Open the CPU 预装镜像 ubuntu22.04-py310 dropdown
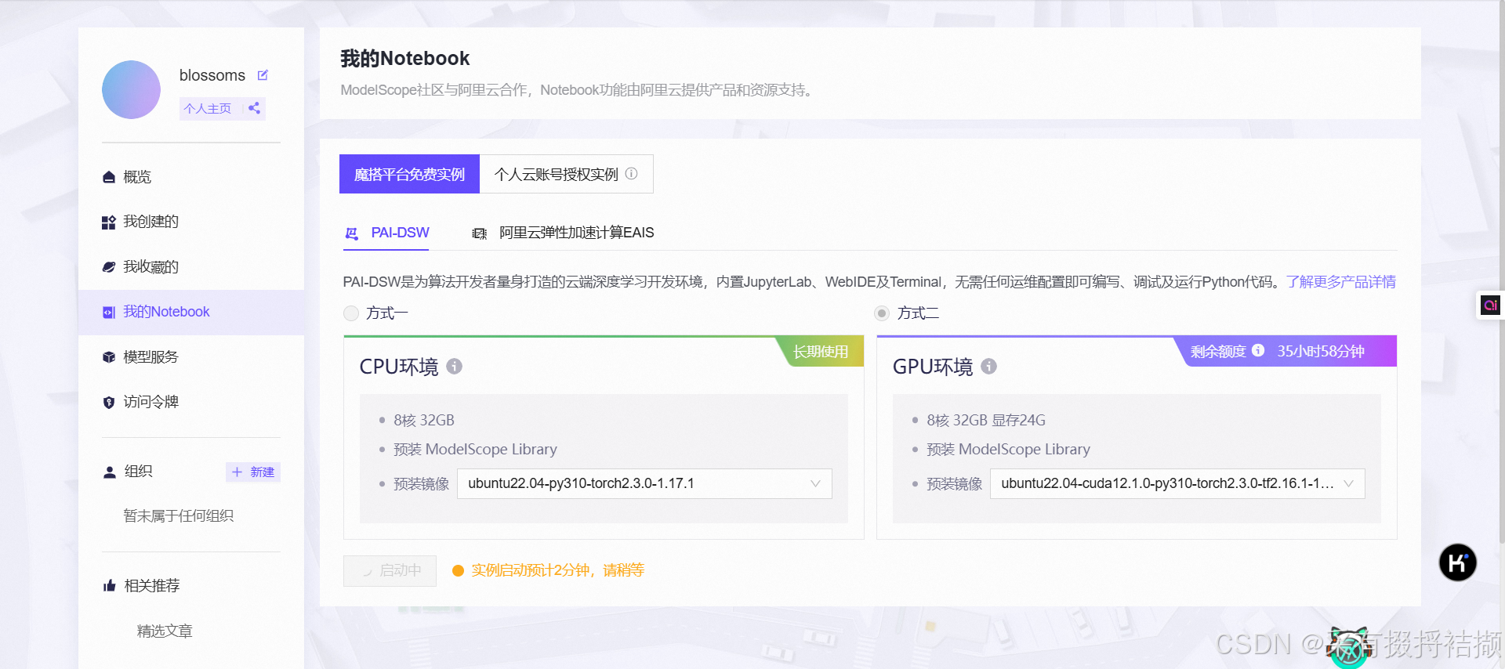The image size is (1505, 669). click(644, 483)
